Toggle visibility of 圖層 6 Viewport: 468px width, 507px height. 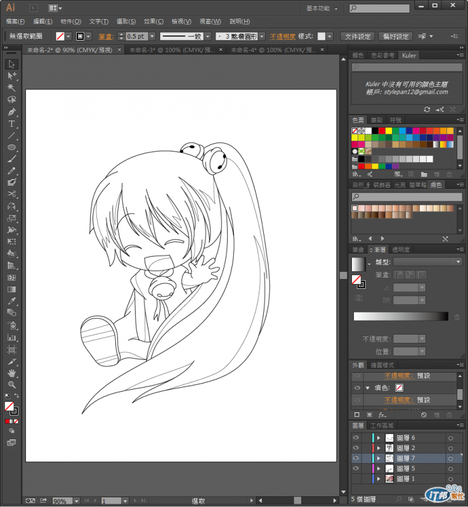tap(356, 437)
